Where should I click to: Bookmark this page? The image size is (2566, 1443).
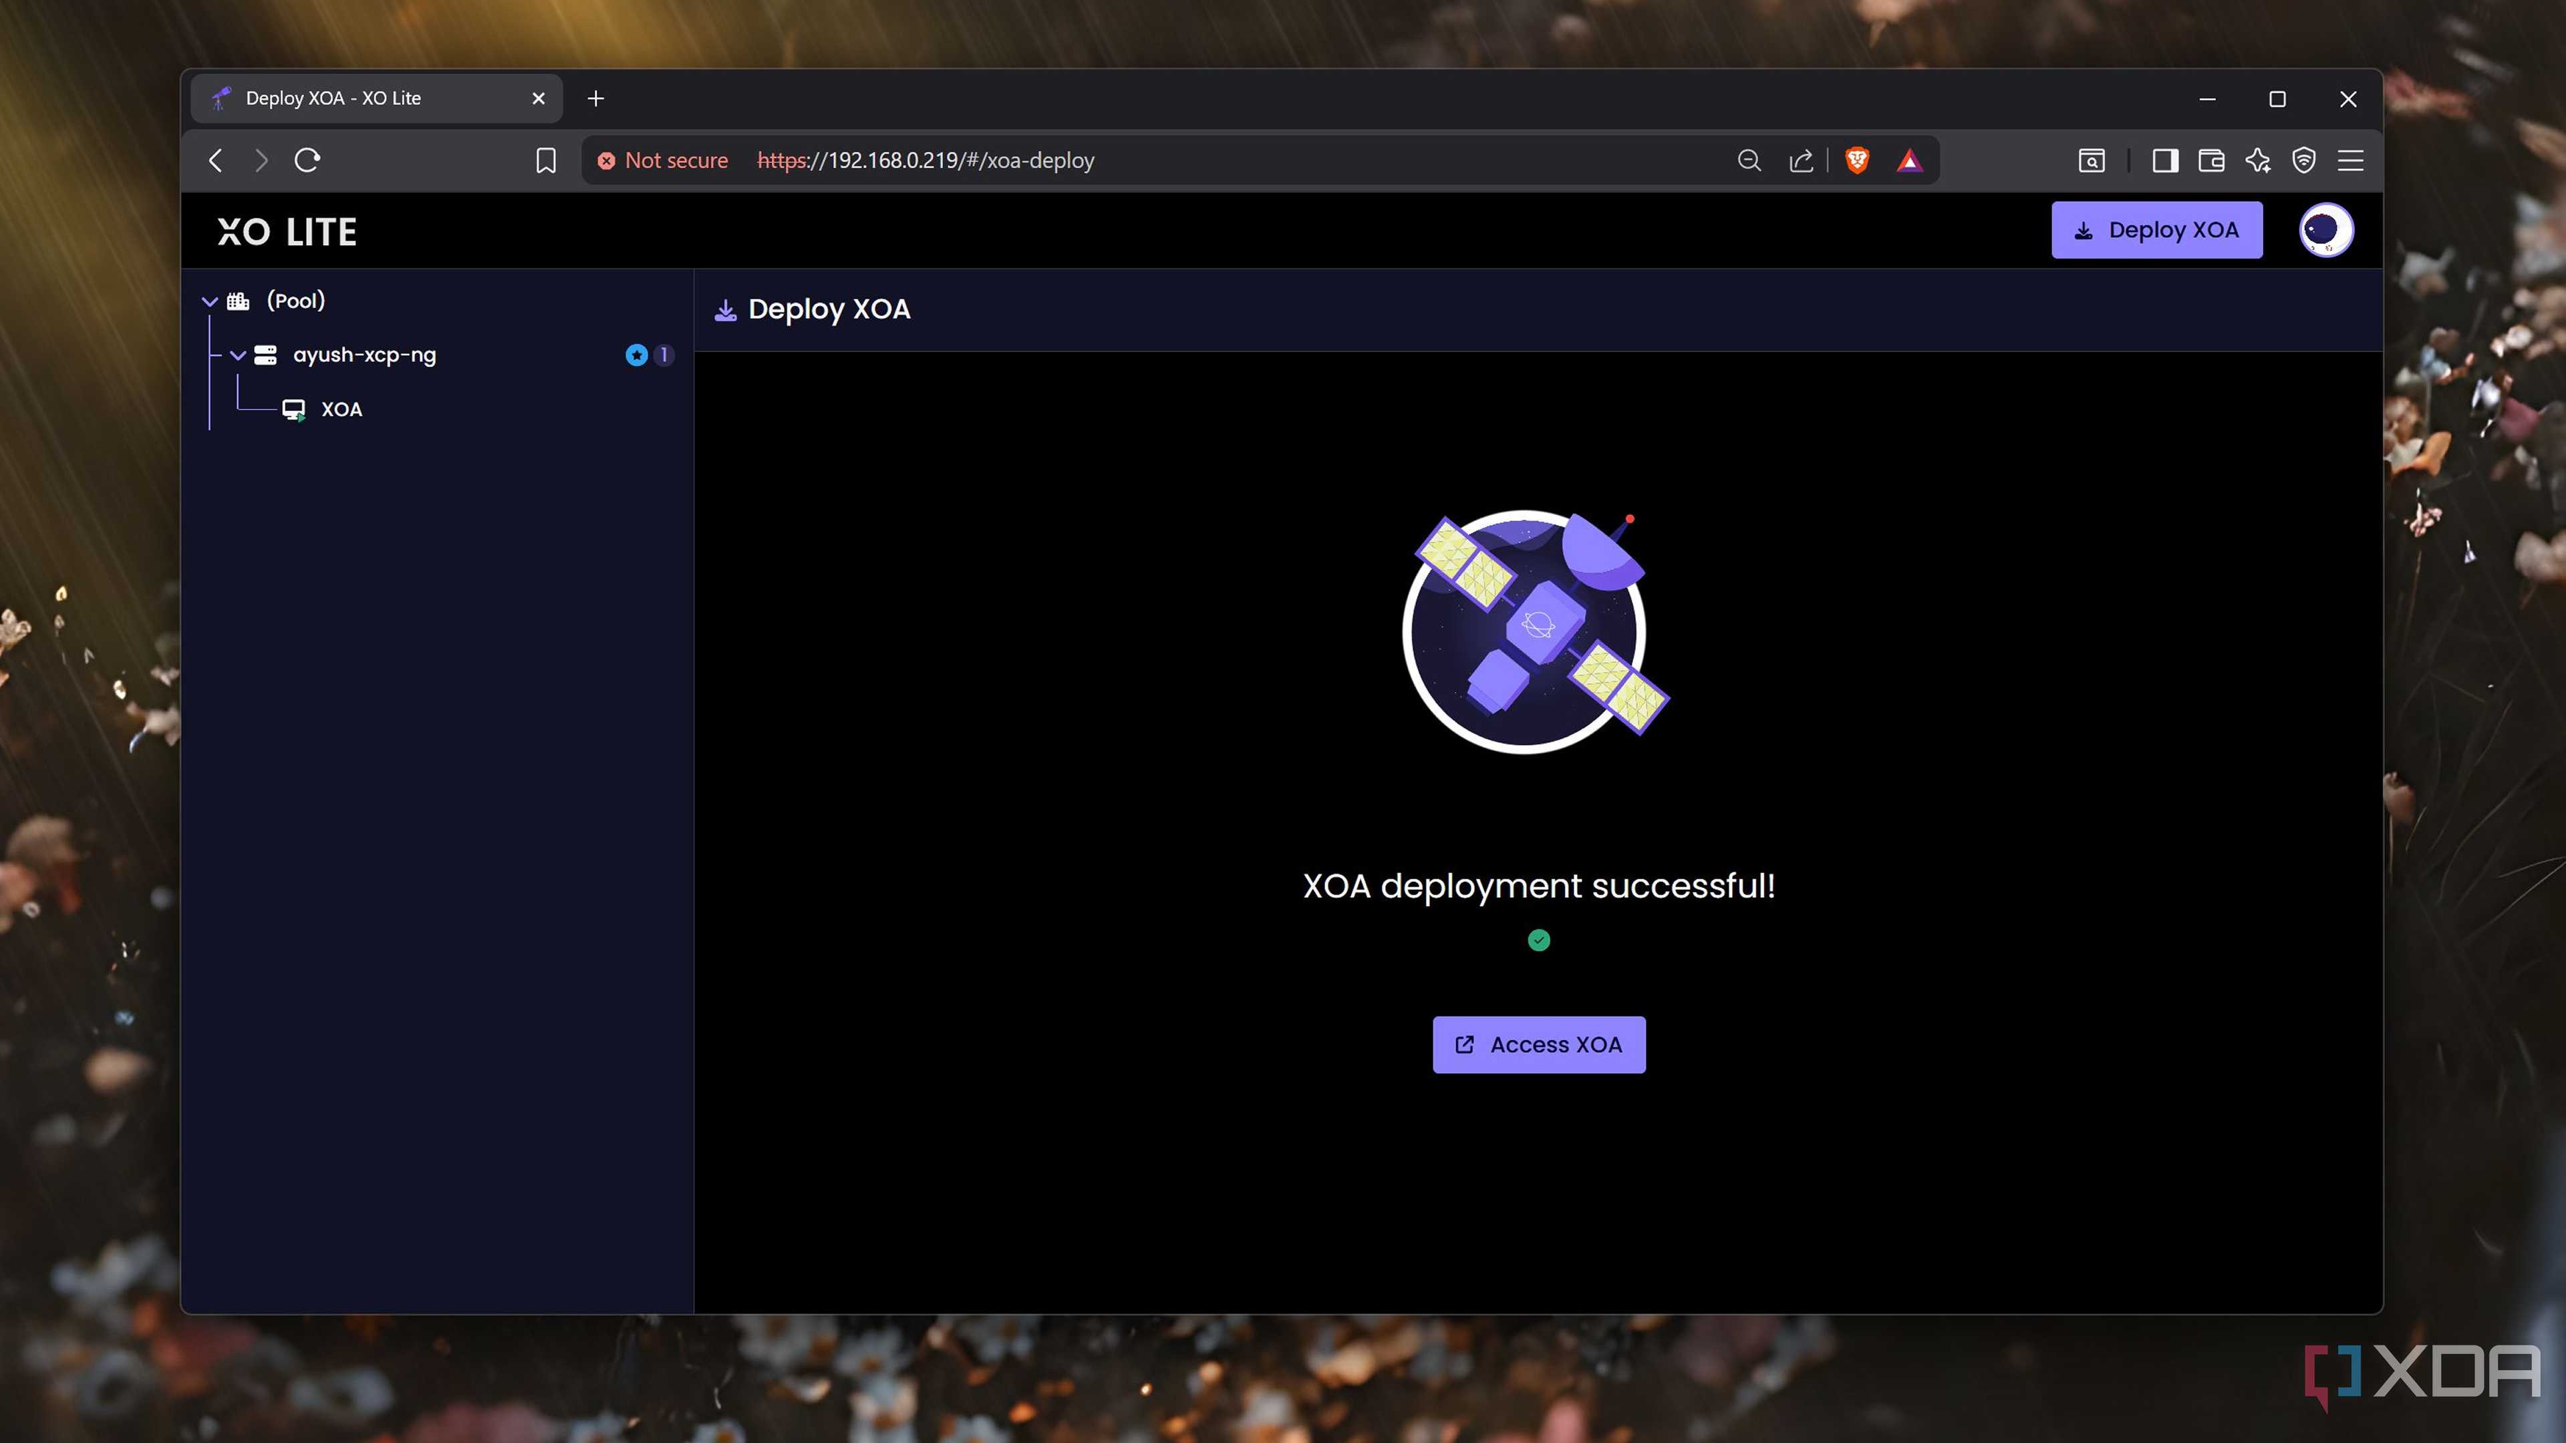[546, 160]
